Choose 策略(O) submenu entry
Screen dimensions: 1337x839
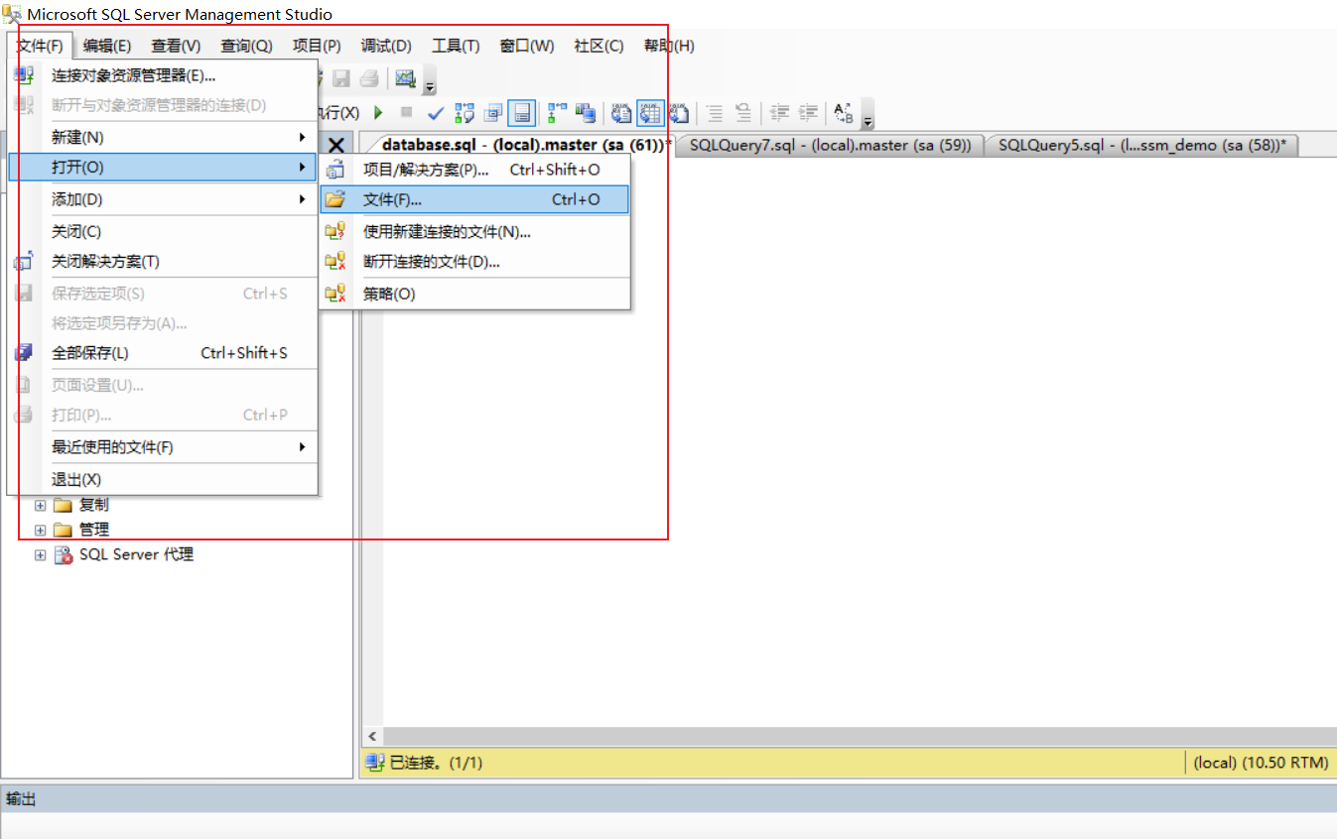[474, 294]
